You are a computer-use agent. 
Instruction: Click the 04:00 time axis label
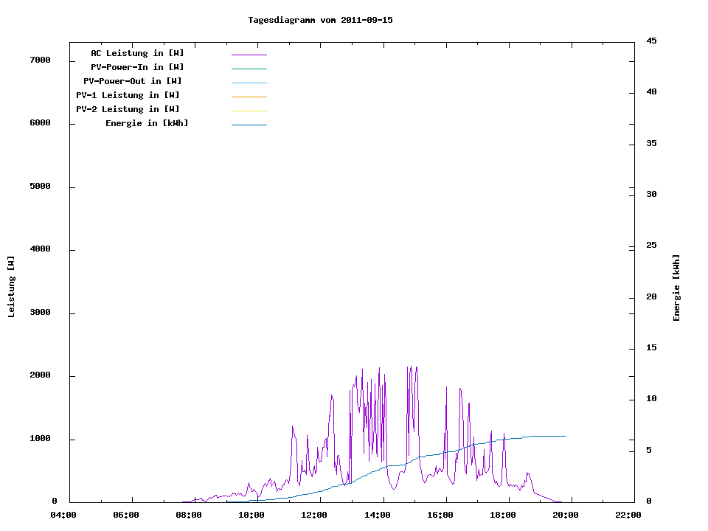(63, 515)
